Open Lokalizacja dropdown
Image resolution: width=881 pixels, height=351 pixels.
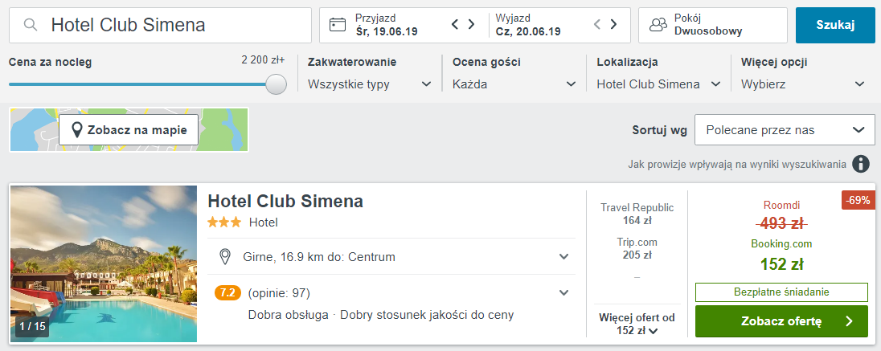click(x=658, y=84)
